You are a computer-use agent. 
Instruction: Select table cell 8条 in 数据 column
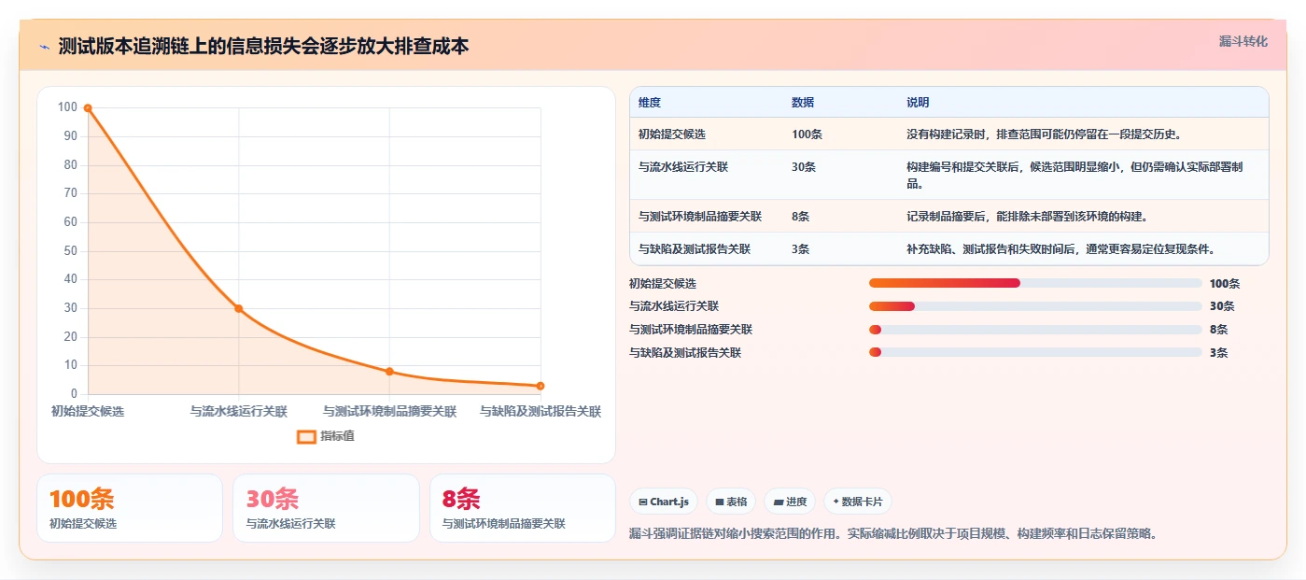click(800, 217)
